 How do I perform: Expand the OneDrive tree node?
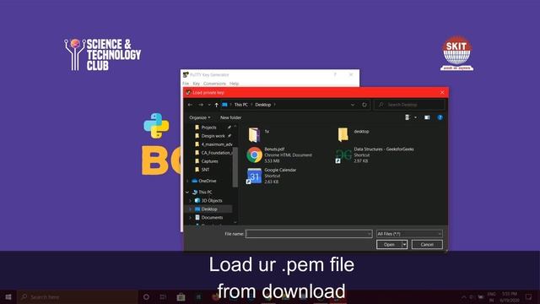click(x=187, y=181)
